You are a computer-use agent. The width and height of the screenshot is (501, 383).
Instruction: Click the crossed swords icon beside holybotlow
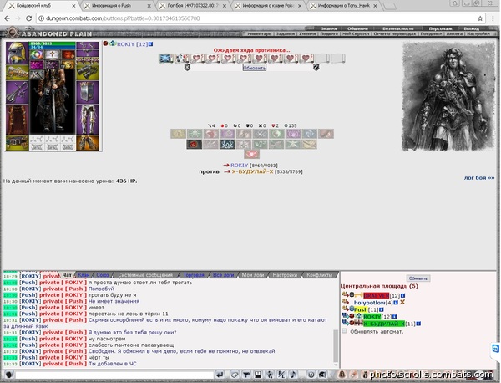point(402,302)
